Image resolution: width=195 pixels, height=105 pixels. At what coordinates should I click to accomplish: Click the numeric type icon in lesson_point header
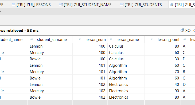[152, 39]
